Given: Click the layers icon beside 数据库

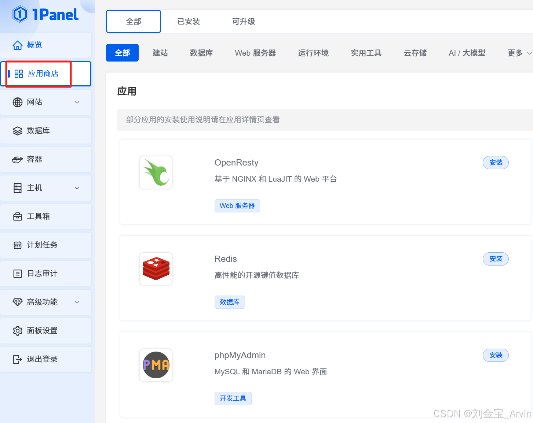Looking at the screenshot, I should [x=18, y=131].
